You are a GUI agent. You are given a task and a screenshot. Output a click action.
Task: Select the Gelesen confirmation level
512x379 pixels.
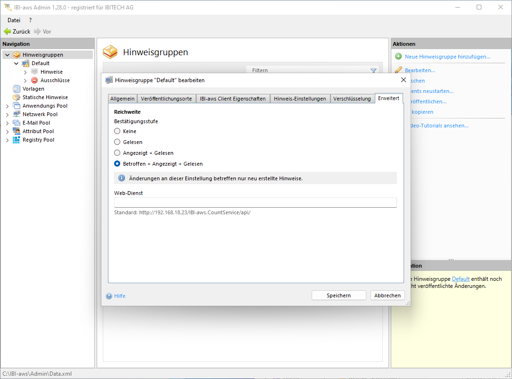pos(117,142)
